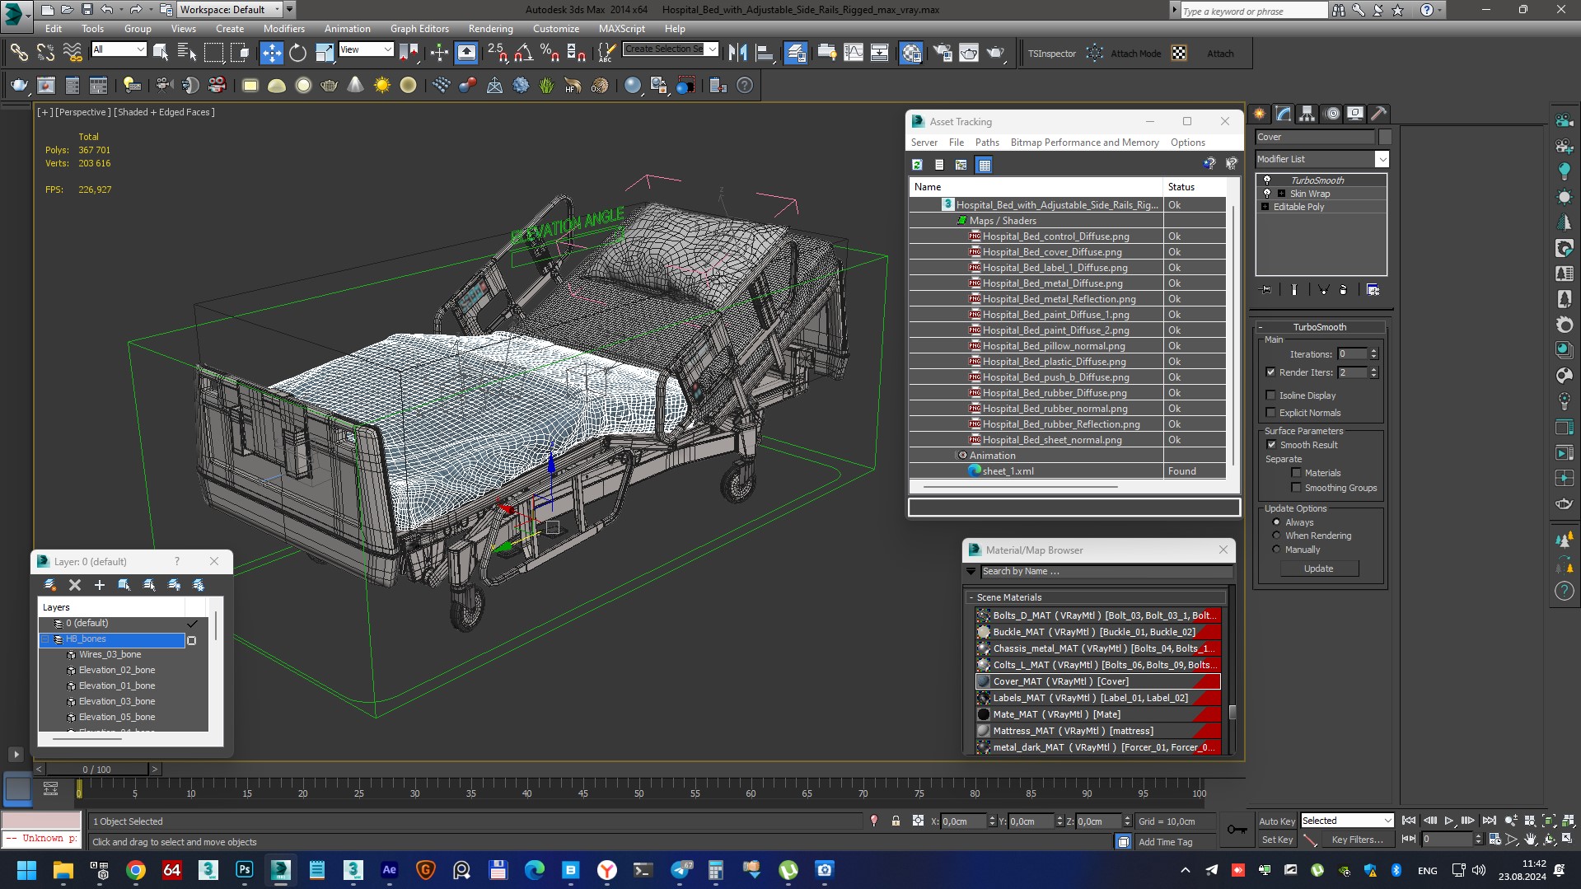Open Photoshop from the taskbar
Viewport: 1581px width, 889px height.
[245, 870]
